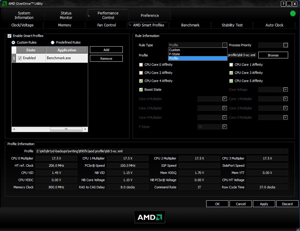This screenshot has height=231, width=300.
Task: Click the Profile Information path Z:\old\dirtyd-backups text
Action: [79, 151]
